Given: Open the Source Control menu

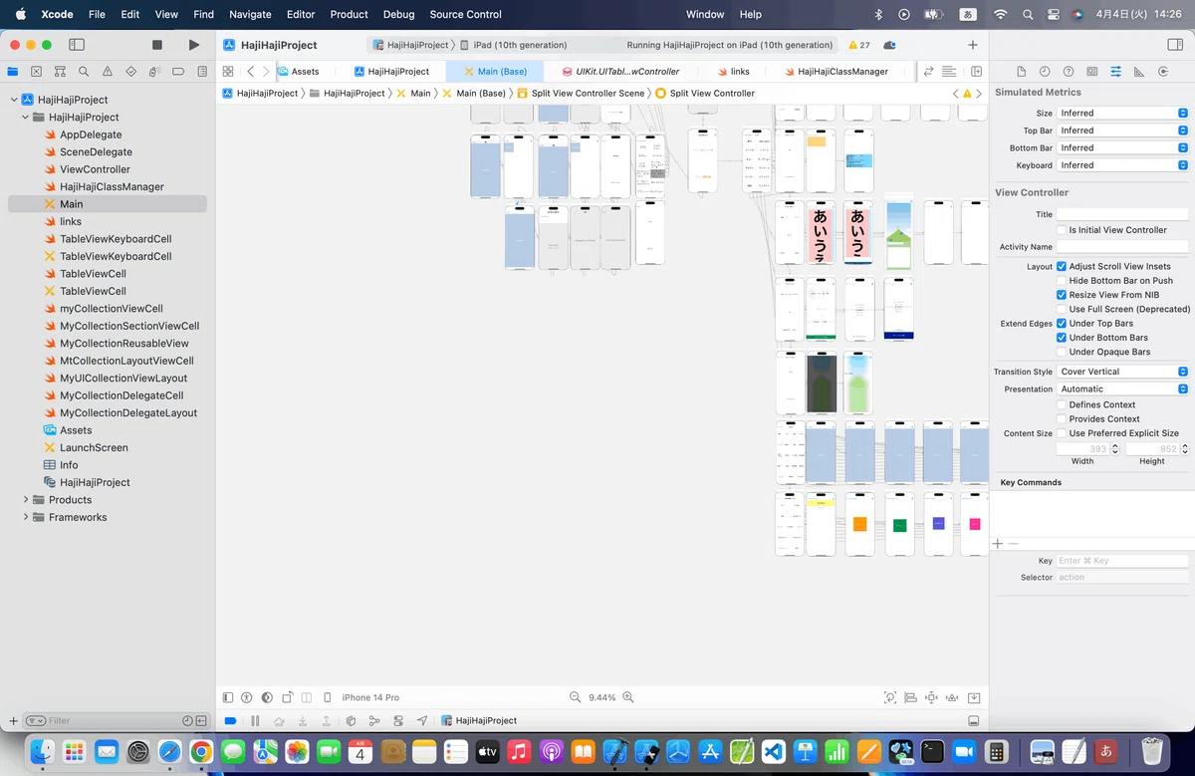Looking at the screenshot, I should [466, 14].
